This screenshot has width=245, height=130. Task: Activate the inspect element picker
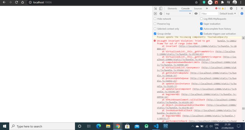(156, 9)
